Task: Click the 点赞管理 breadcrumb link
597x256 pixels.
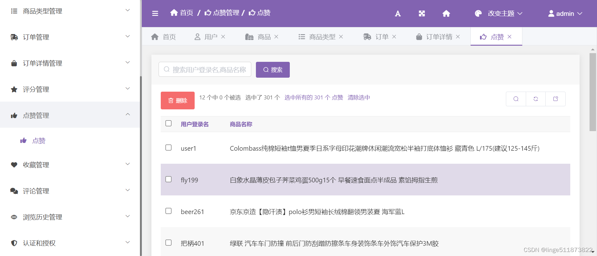Action: (x=222, y=13)
